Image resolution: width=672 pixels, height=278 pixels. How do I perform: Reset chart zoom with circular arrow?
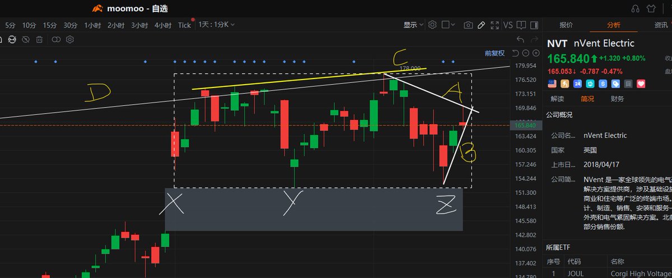tap(515, 53)
